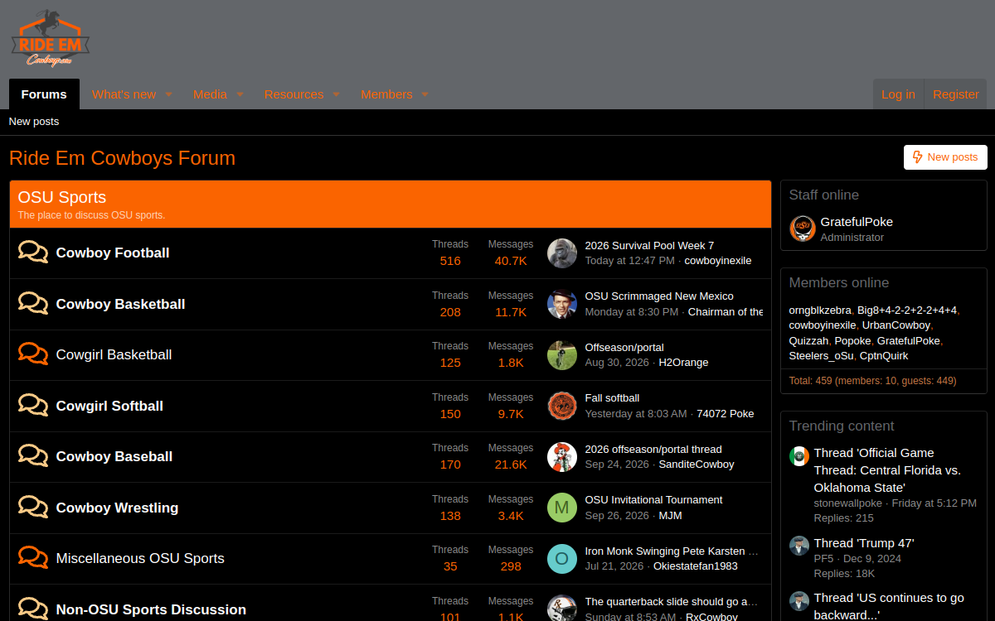Image resolution: width=995 pixels, height=621 pixels.
Task: Open the 2026 Survival Pool Week 7 thread
Action: click(x=649, y=245)
